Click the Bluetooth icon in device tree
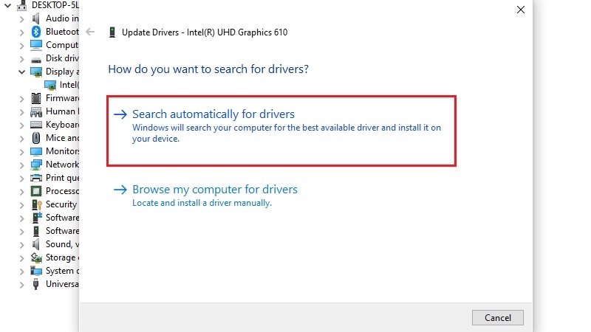 point(35,32)
